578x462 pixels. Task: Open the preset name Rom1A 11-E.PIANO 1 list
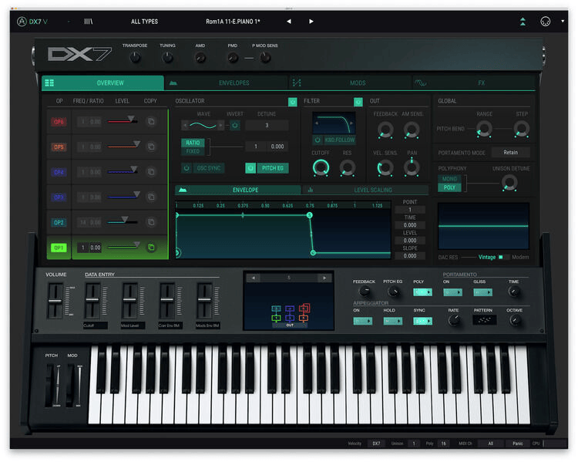(x=233, y=22)
